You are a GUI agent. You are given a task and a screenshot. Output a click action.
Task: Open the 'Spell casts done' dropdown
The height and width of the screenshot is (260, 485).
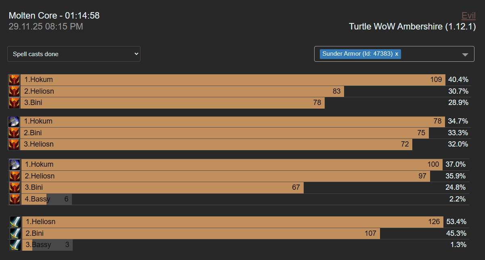click(74, 54)
